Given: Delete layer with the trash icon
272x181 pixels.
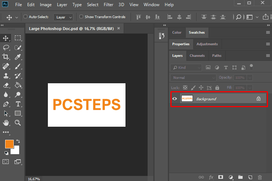Looking at the screenshot, I should pos(260,177).
